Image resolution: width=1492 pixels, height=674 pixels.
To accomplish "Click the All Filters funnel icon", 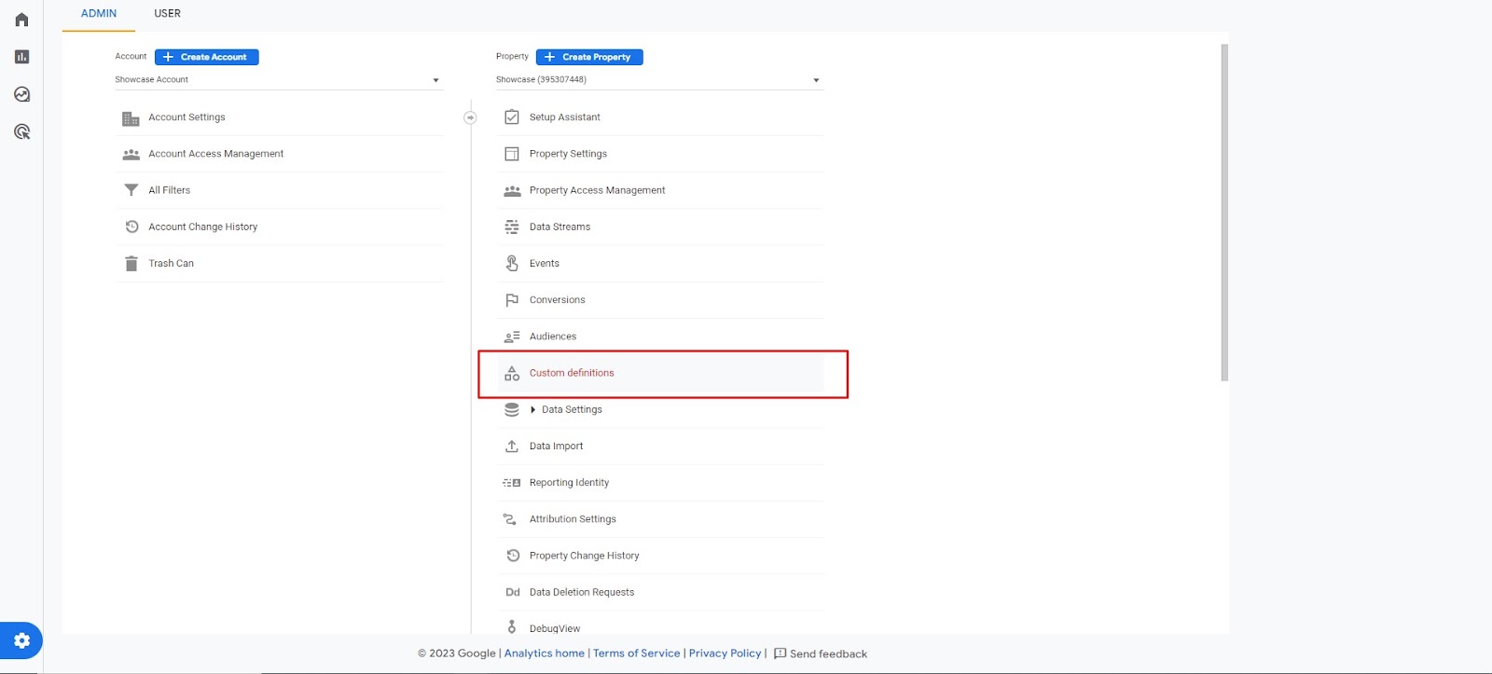I will pyautogui.click(x=131, y=190).
